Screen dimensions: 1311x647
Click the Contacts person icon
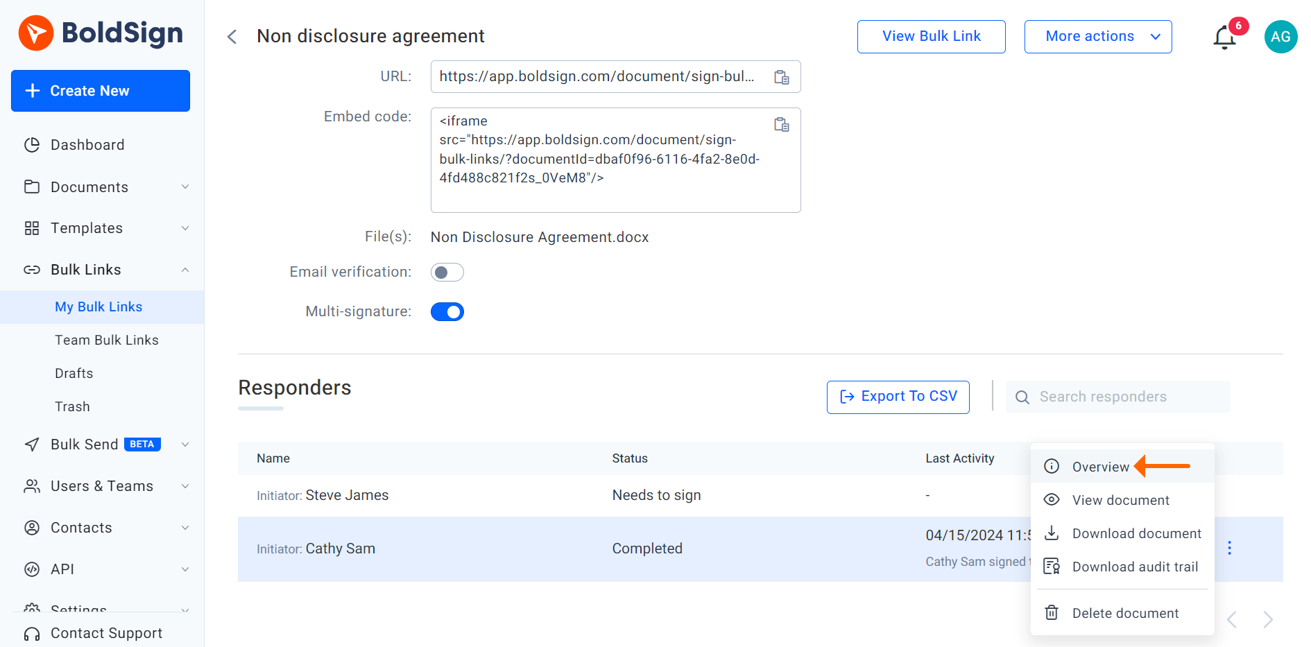tap(32, 528)
